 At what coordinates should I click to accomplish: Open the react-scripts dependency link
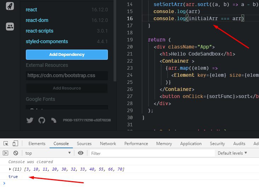tap(40, 31)
